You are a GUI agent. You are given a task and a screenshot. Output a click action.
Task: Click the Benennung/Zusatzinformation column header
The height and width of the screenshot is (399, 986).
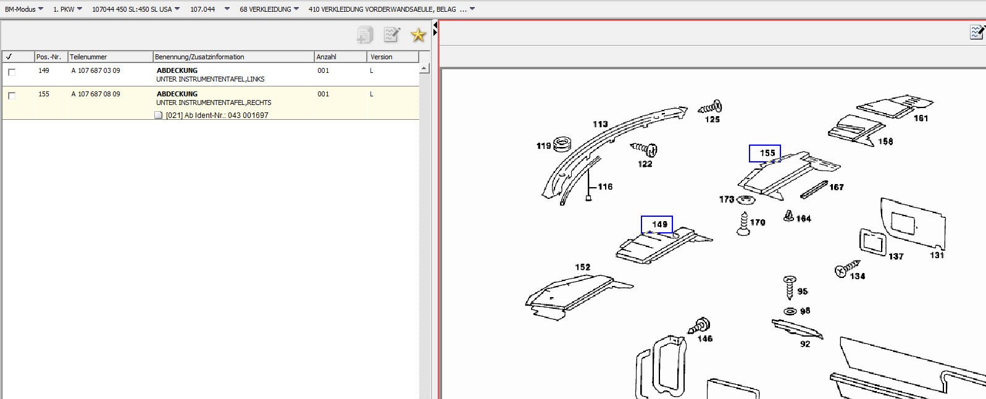[233, 56]
